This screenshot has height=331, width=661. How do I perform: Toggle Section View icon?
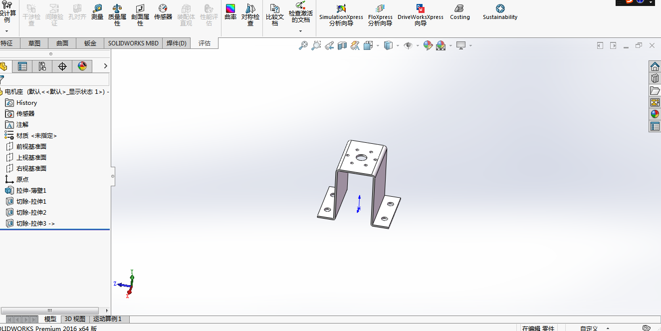click(x=342, y=46)
